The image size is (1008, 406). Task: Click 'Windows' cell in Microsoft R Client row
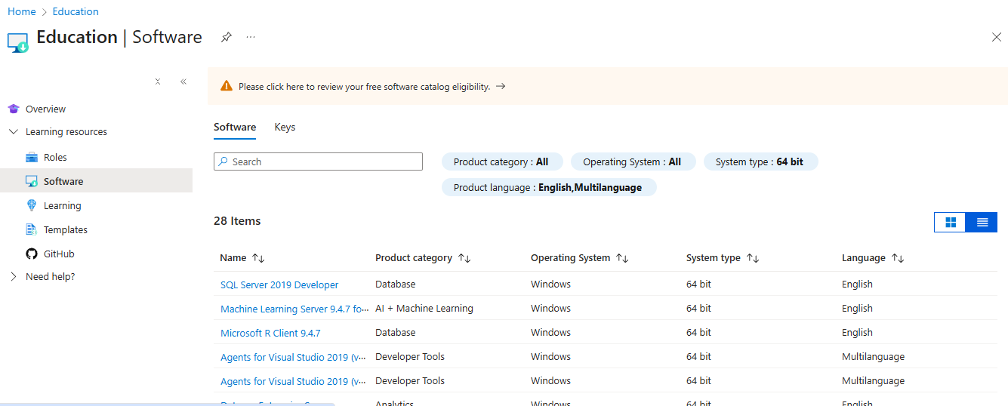(x=550, y=332)
